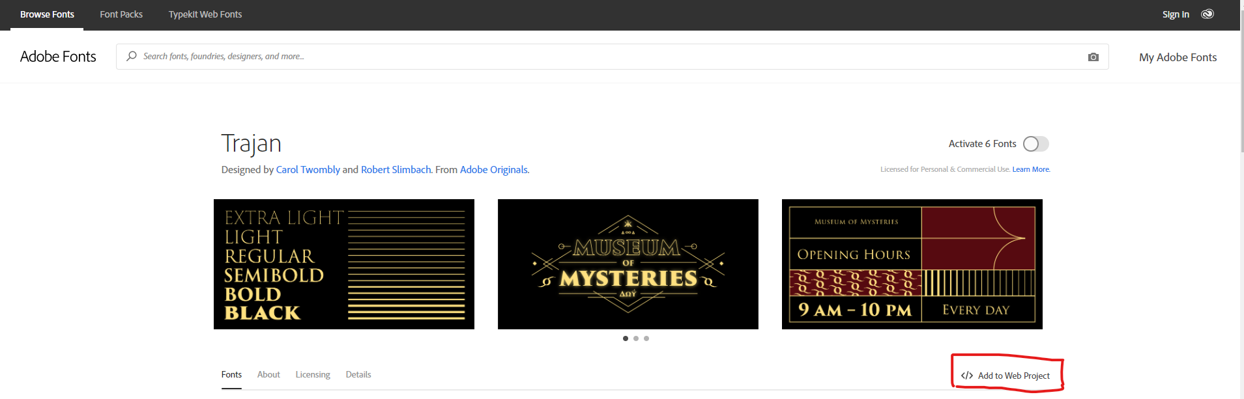Select the first carousel dot
Viewport: 1244px width, 399px height.
pyautogui.click(x=626, y=338)
